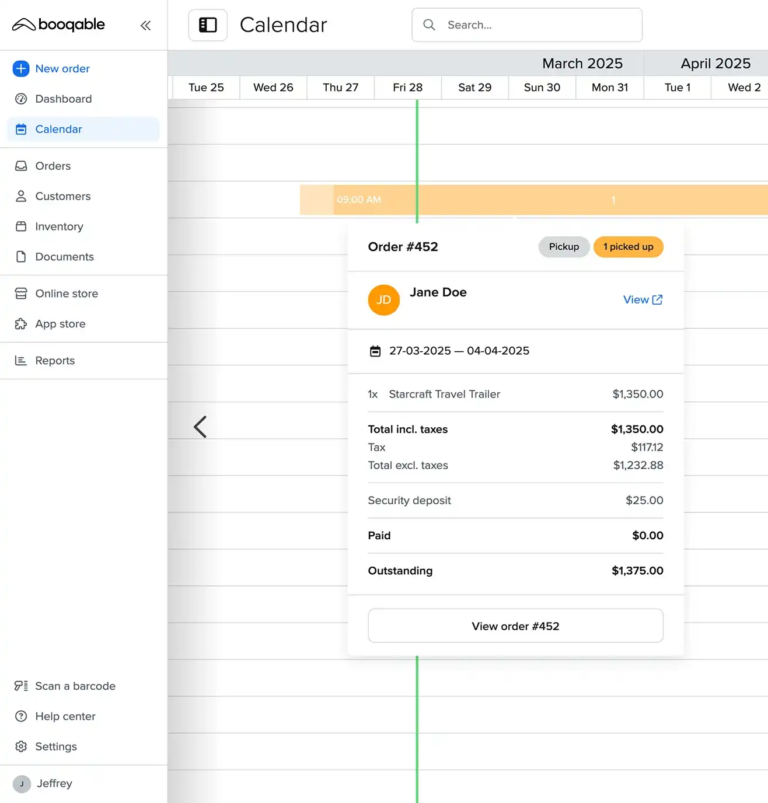
Task: Open Settings gear in sidebar
Action: click(21, 747)
